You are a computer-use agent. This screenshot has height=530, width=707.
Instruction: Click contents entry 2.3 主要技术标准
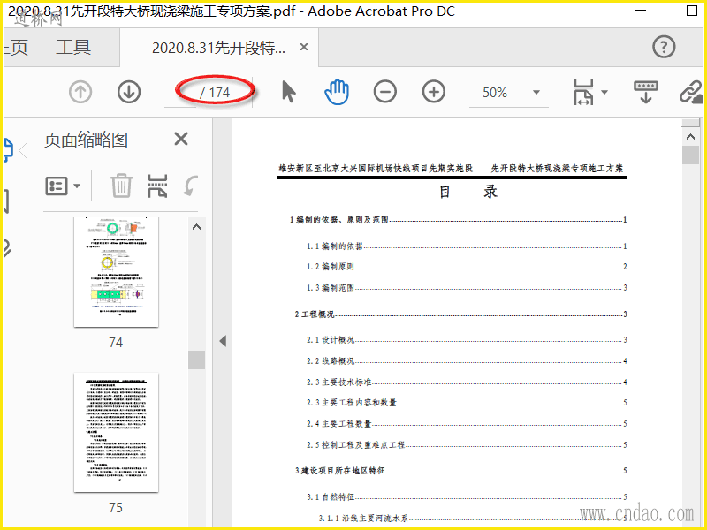[467, 382]
